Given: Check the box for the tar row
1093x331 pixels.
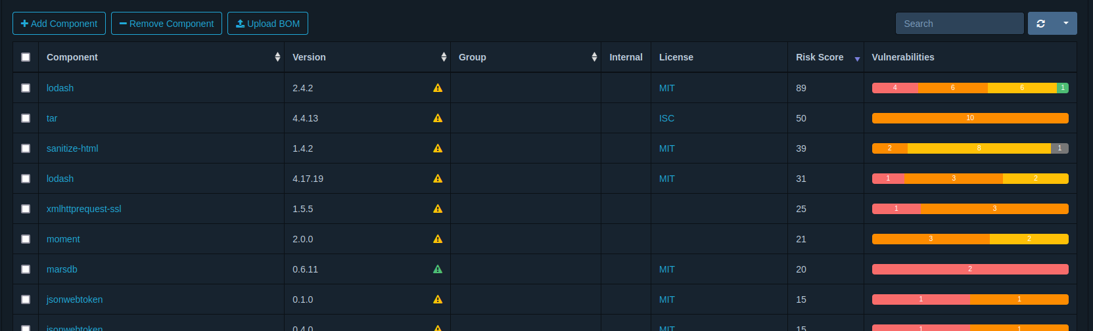Looking at the screenshot, I should tap(26, 118).
